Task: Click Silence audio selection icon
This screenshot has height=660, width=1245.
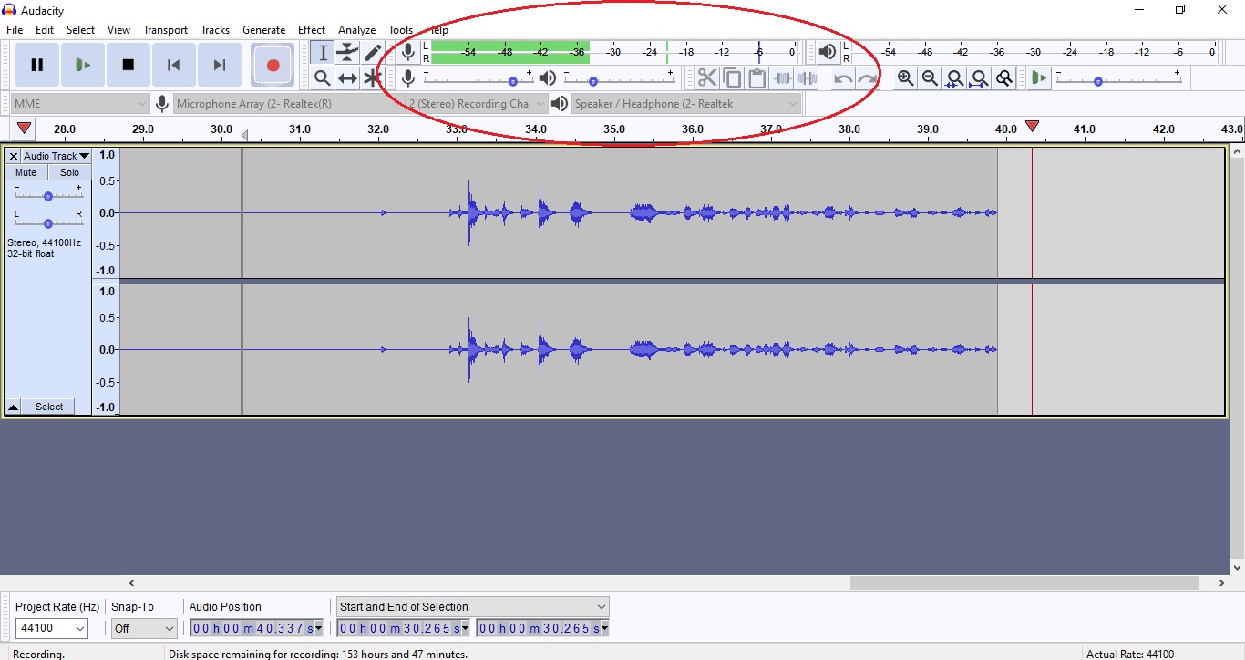Action: tap(807, 78)
